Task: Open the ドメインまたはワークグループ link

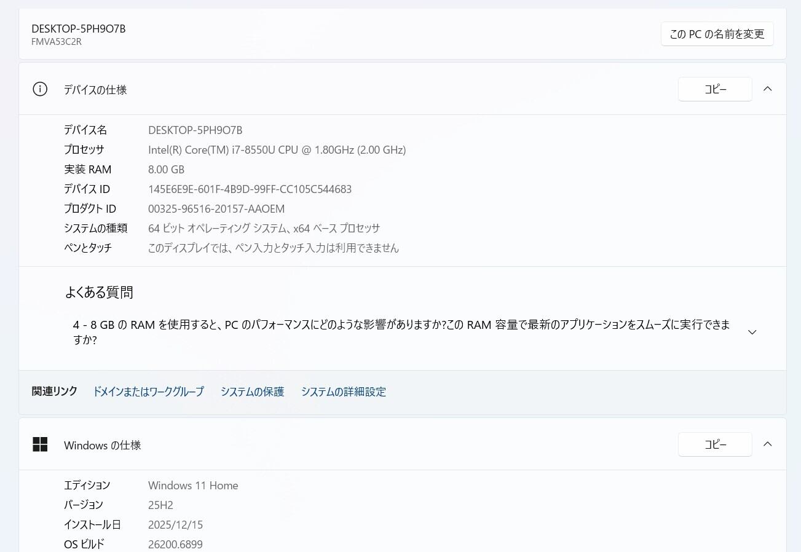Action: (x=148, y=392)
